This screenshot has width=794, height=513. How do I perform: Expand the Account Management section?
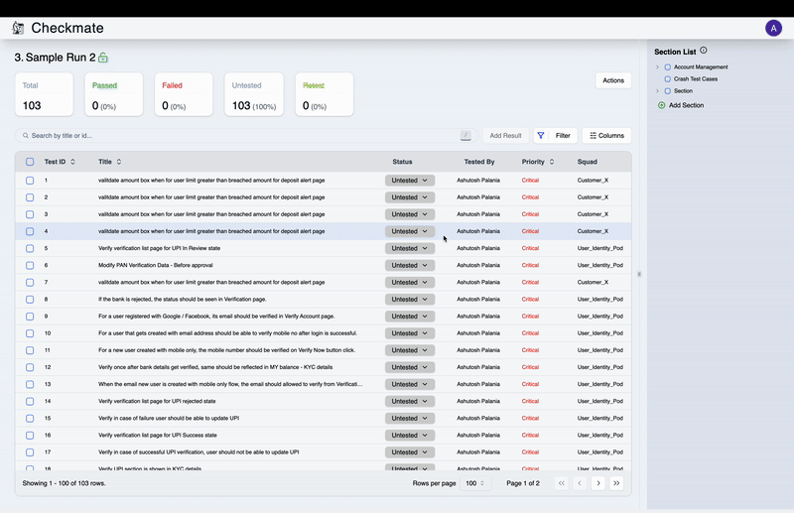click(x=657, y=66)
